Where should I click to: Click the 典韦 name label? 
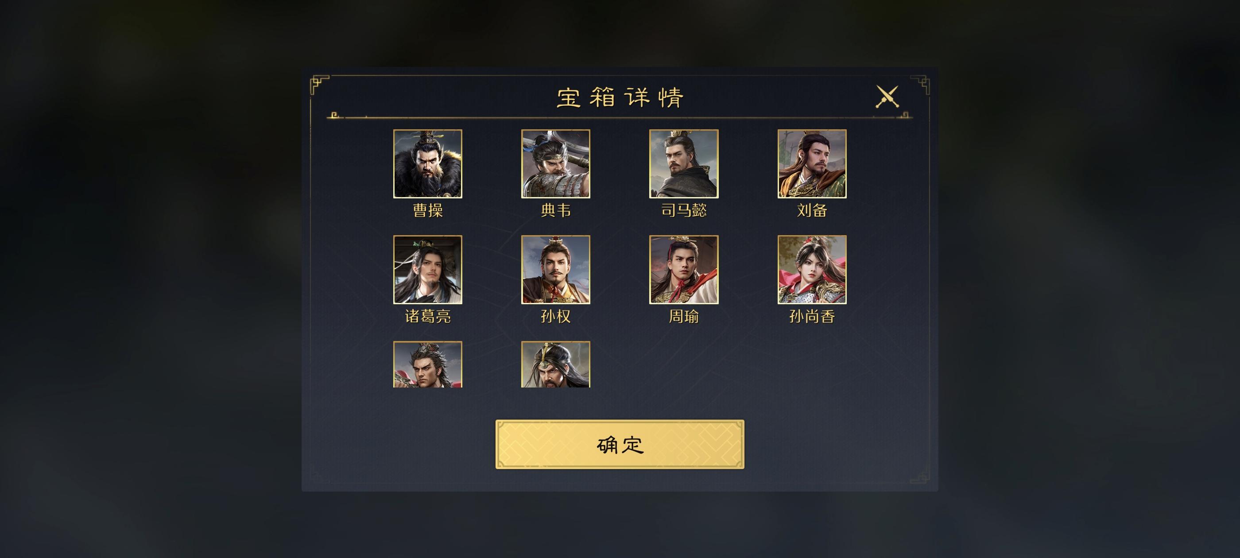[x=555, y=210]
